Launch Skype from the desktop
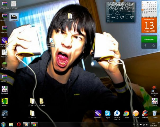Screen dimensions: 160x127 click(x=108, y=113)
